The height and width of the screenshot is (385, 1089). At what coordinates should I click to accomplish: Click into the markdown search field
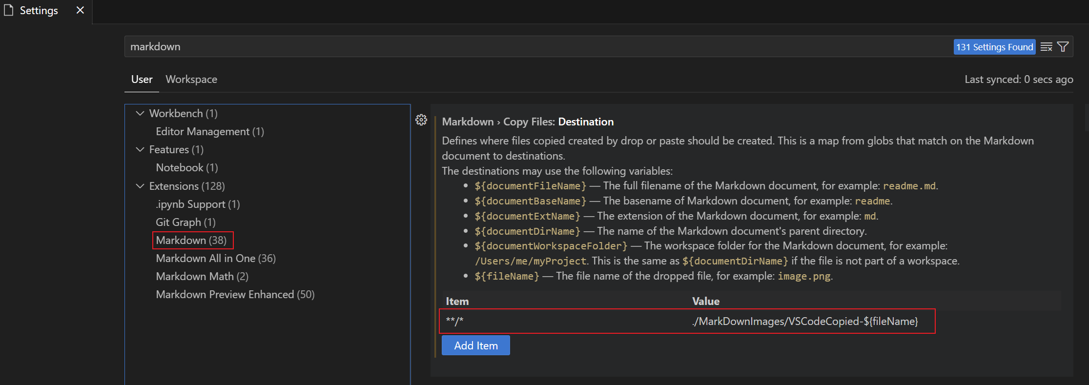537,47
